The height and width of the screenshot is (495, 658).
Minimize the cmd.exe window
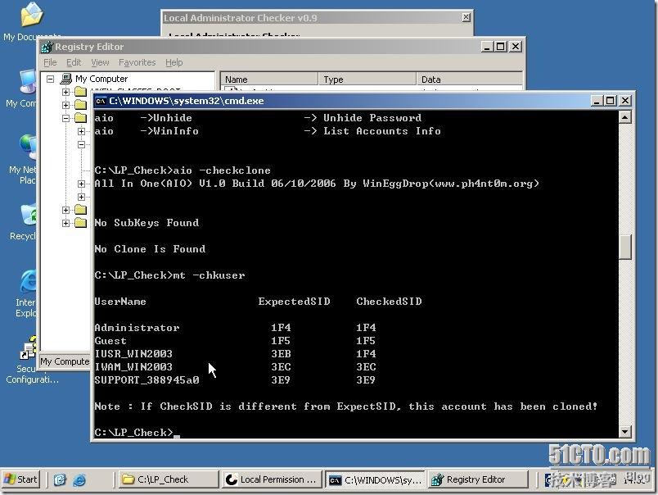[597, 101]
